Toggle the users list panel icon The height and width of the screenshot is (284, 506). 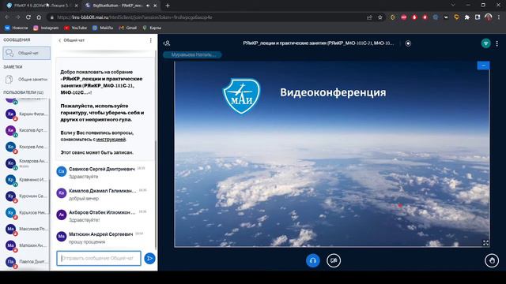coord(167,43)
